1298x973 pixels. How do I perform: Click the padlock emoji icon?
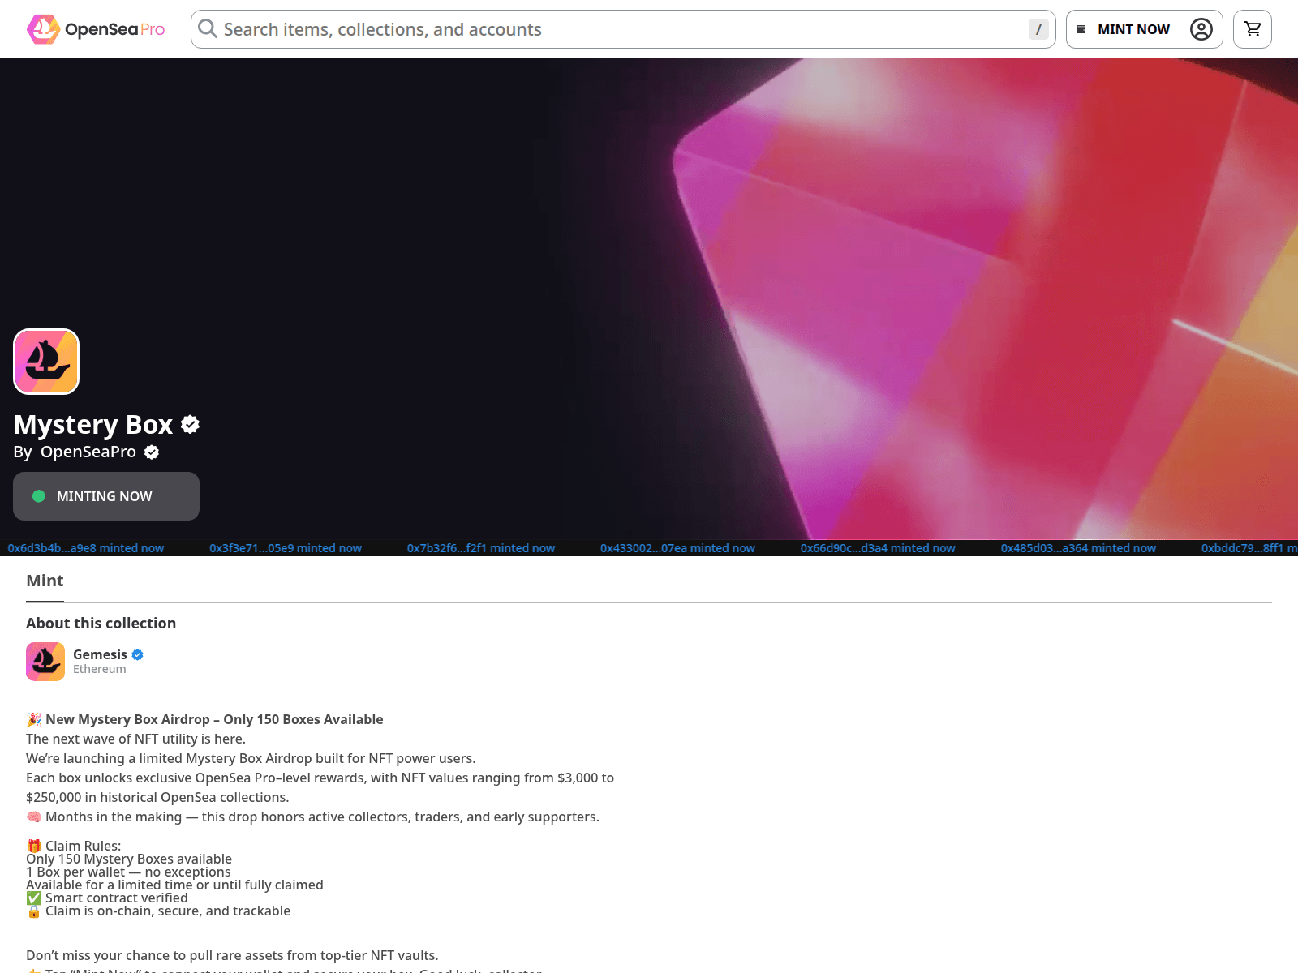coord(34,911)
